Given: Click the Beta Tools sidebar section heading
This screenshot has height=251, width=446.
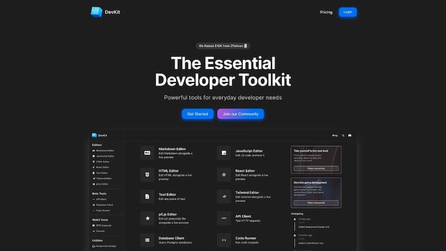Looking at the screenshot, I should [x=99, y=193].
